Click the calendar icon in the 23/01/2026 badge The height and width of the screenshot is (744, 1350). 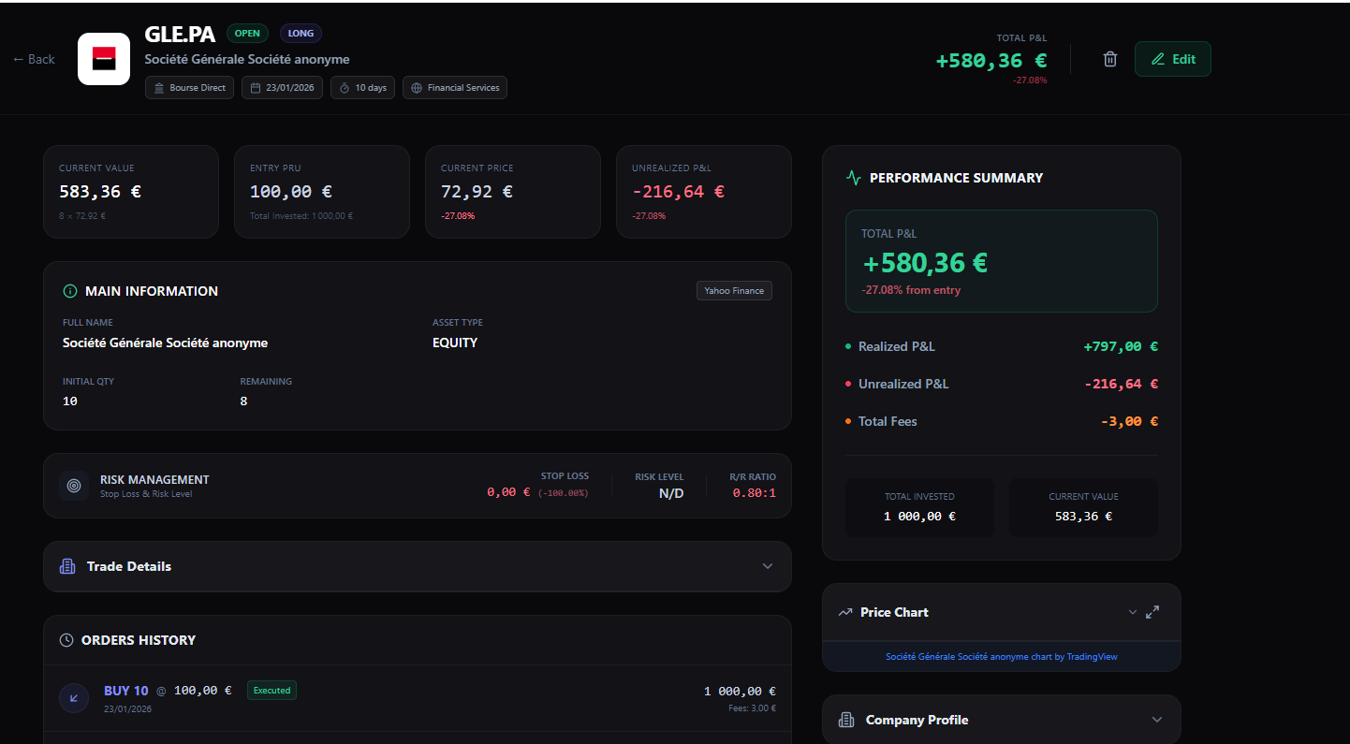254,87
